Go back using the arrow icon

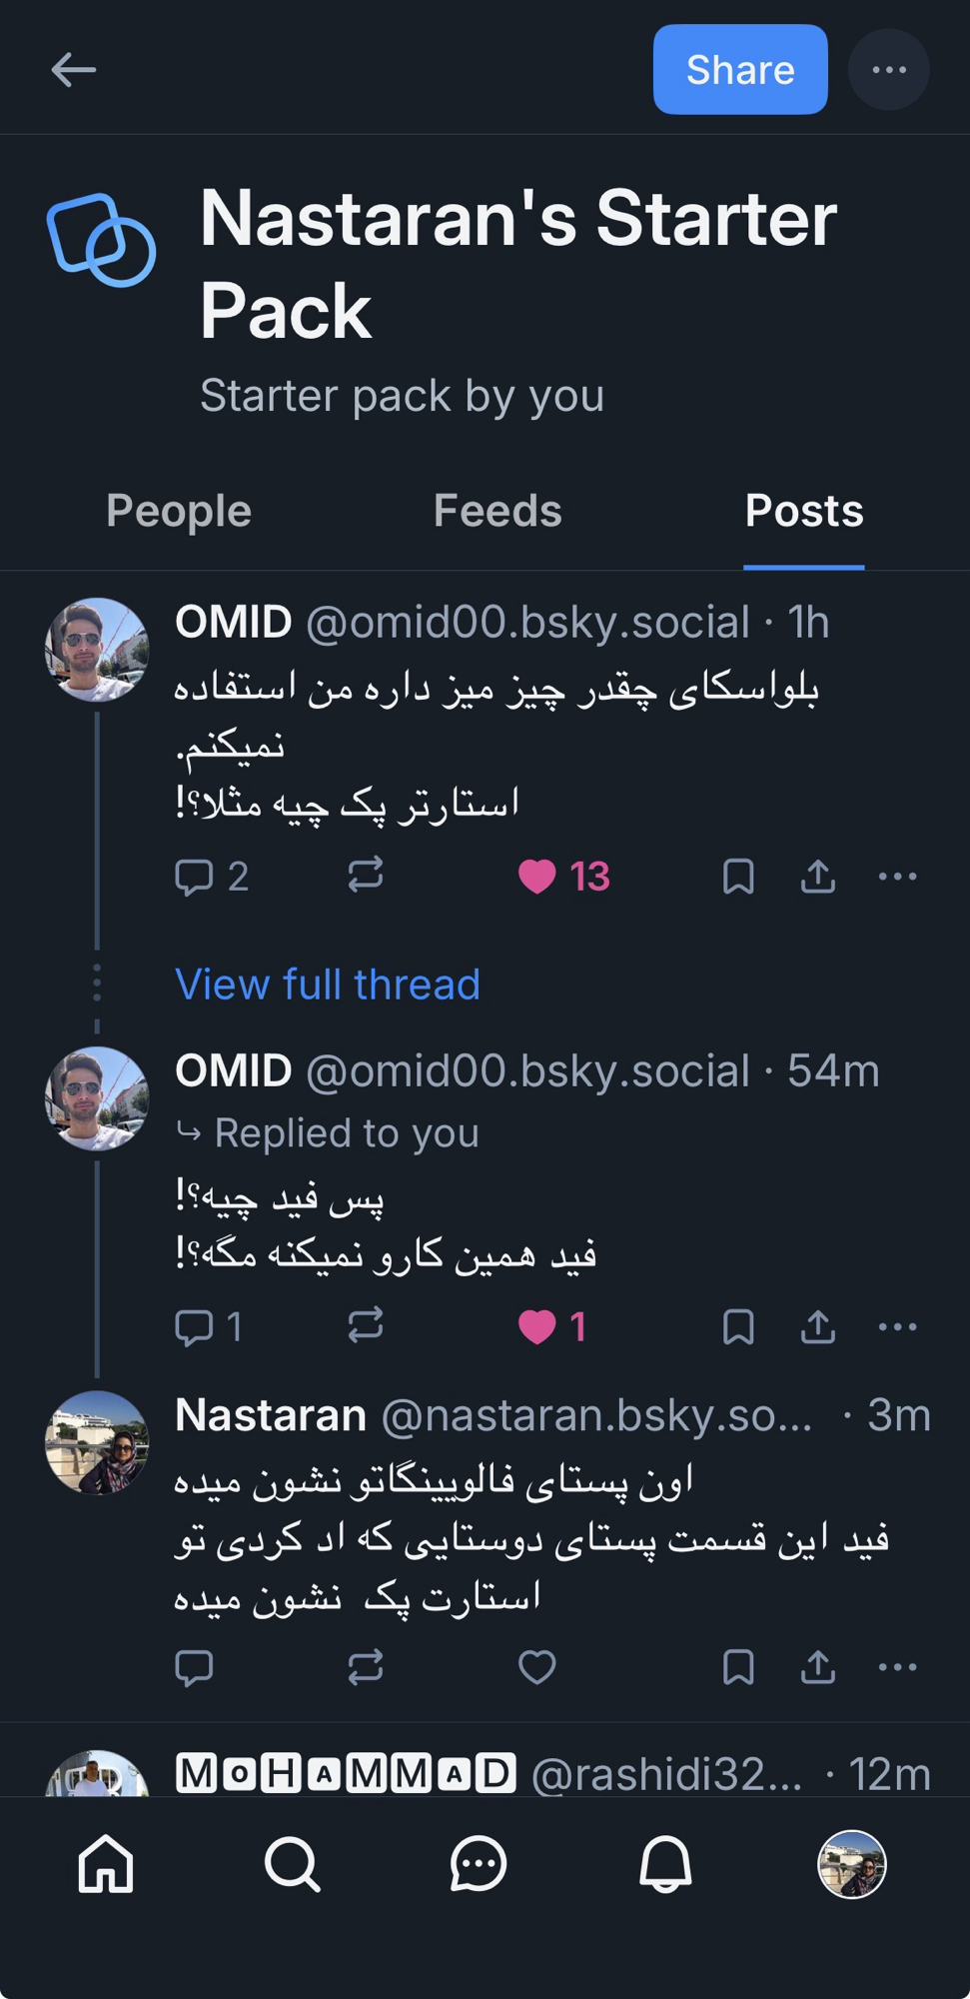pyautogui.click(x=73, y=70)
